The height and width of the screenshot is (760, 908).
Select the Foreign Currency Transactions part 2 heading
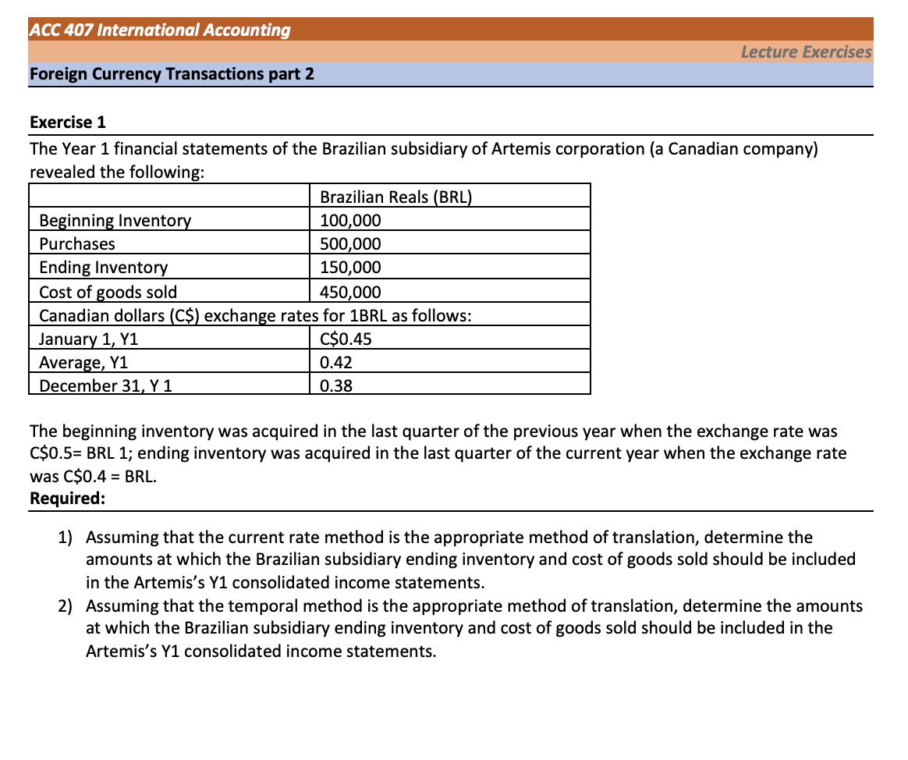click(172, 74)
